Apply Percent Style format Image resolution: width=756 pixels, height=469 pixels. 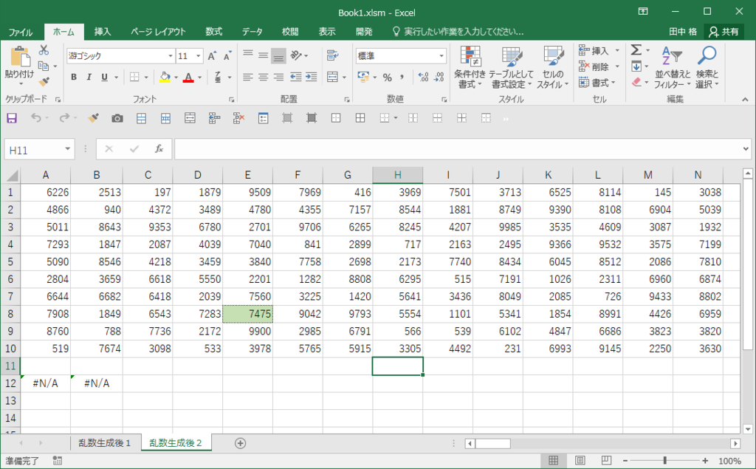[387, 78]
